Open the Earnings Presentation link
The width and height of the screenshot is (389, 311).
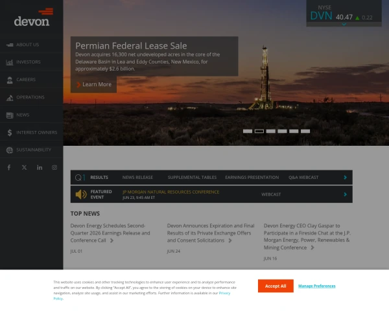point(252,178)
